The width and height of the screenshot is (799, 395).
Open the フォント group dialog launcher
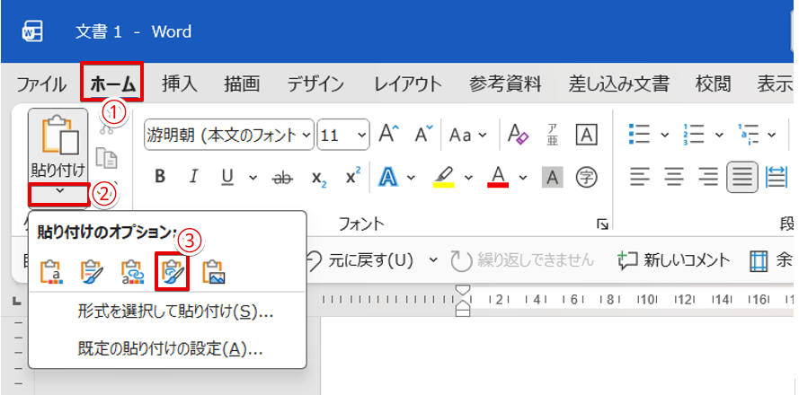point(602,224)
